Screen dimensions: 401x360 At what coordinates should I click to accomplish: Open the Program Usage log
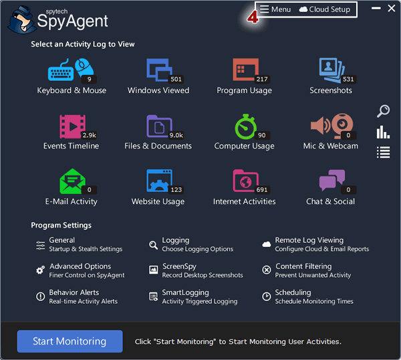245,71
